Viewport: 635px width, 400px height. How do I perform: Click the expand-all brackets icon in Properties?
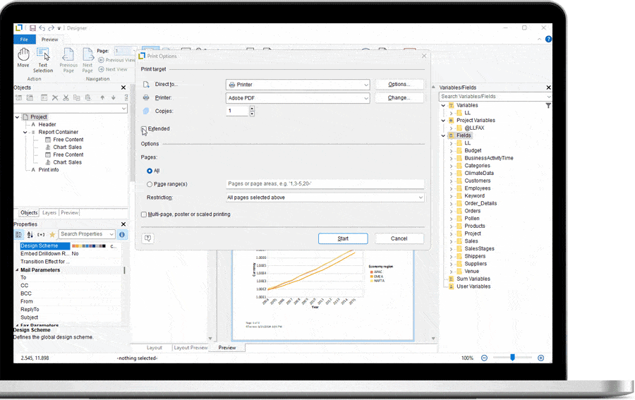click(x=41, y=234)
